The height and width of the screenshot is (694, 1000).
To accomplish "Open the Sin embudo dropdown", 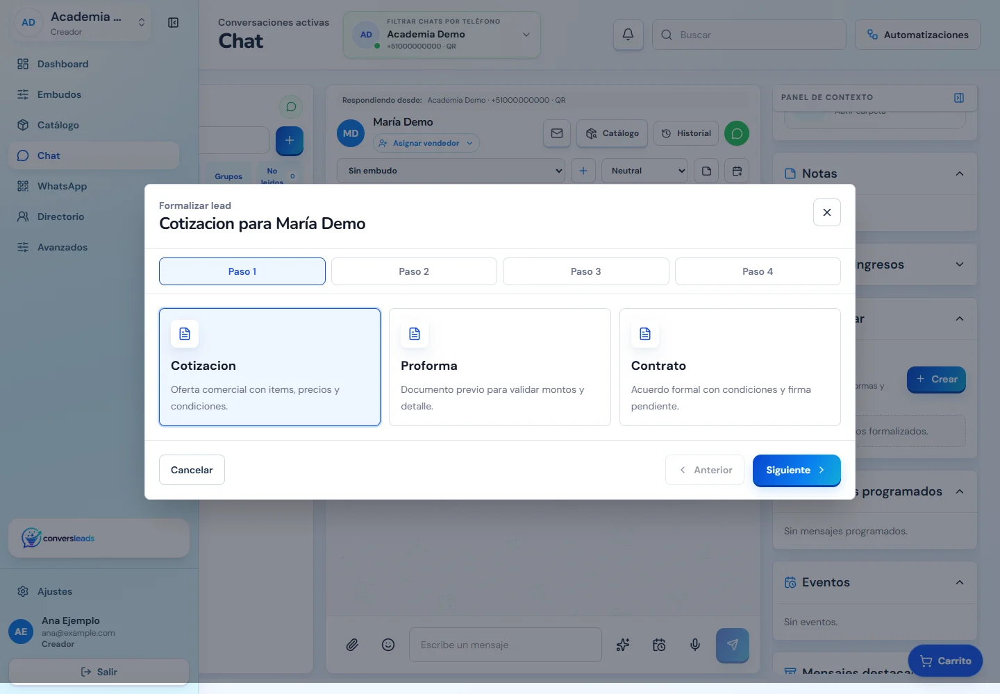I will tap(451, 171).
